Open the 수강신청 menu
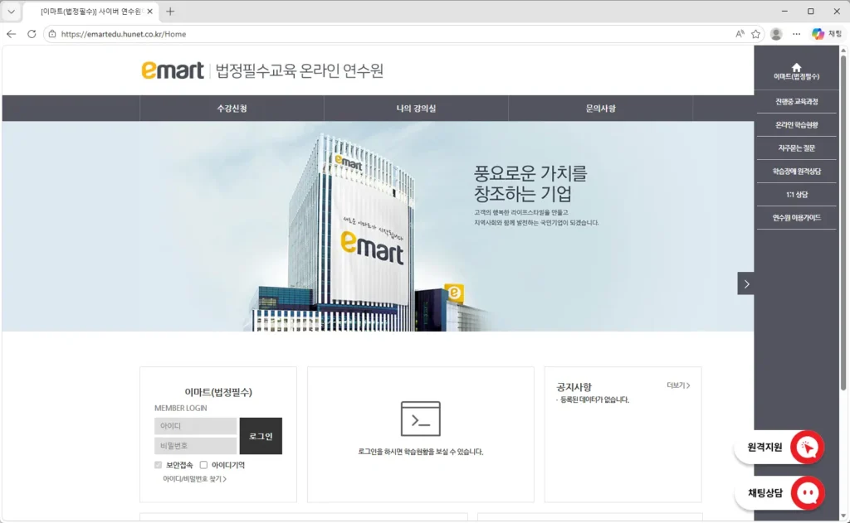The width and height of the screenshot is (850, 523). click(232, 109)
